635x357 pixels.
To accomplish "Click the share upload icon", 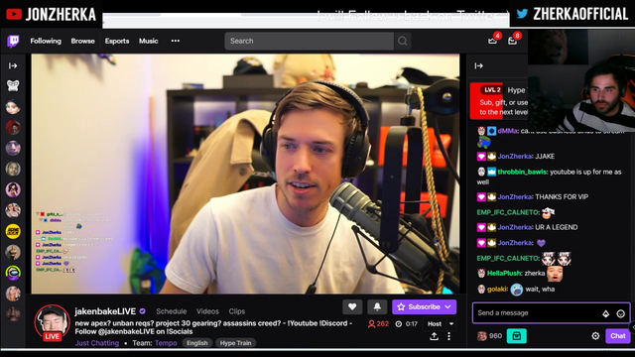I will click(x=434, y=336).
